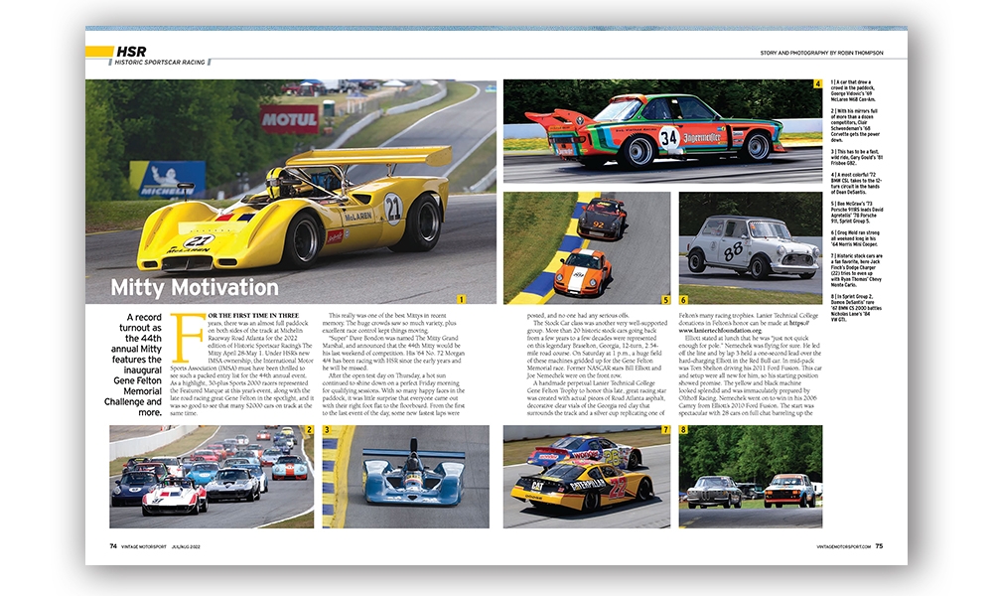993x596 pixels.
Task: Select the 'A record turnout as the 44th' intro blurb
Action: 134,365
